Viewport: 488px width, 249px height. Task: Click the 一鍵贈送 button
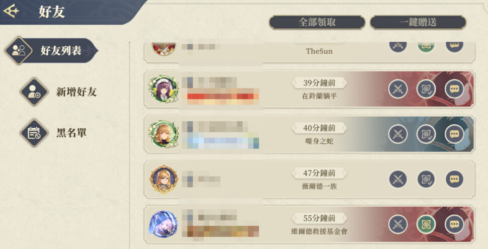pyautogui.click(x=418, y=22)
